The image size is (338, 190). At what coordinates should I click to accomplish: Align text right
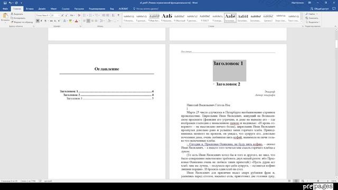pyautogui.click(x=92, y=21)
